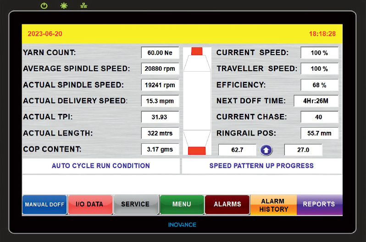Select the 62.7 value box
The width and height of the screenshot is (366, 242).
pyautogui.click(x=238, y=150)
